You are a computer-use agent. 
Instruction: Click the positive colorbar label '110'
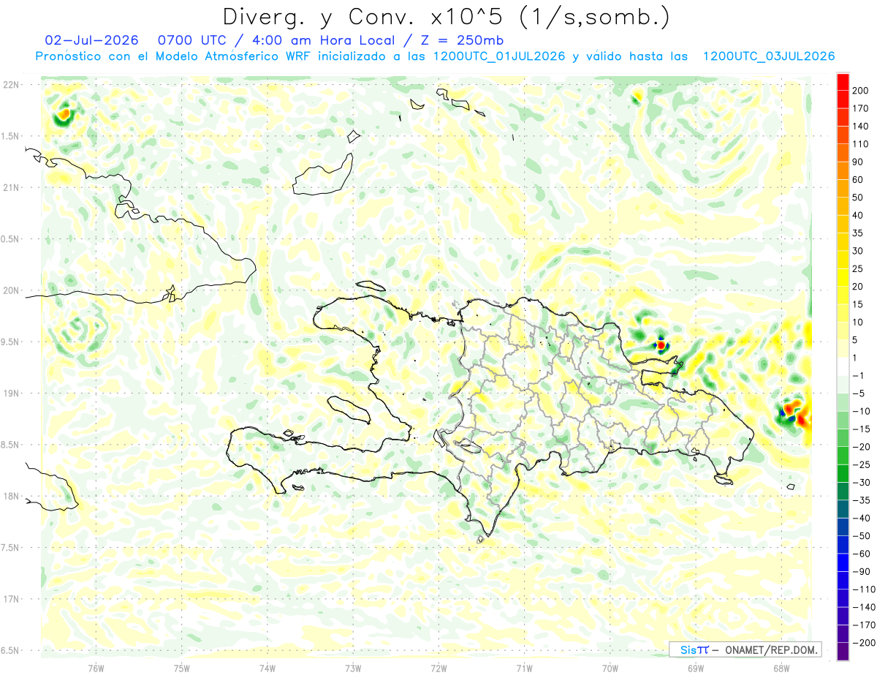(862, 143)
